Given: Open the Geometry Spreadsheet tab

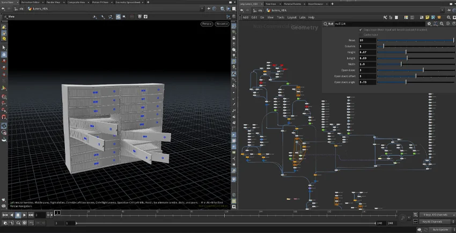Looking at the screenshot, I should click(x=128, y=2).
